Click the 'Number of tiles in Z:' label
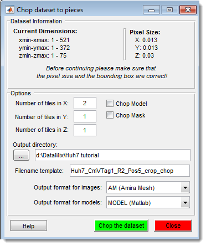This screenshot has height=246, width=206. (x=42, y=130)
